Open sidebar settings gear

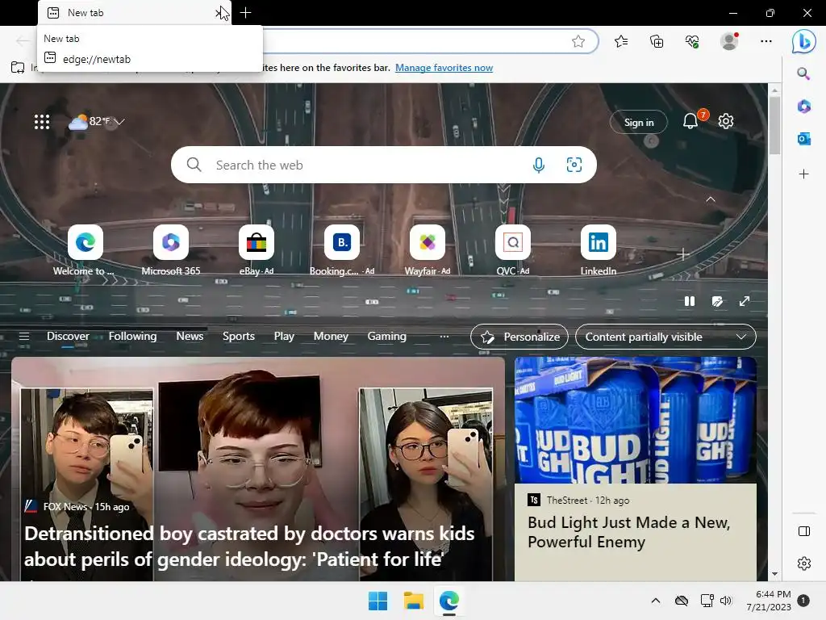804,563
